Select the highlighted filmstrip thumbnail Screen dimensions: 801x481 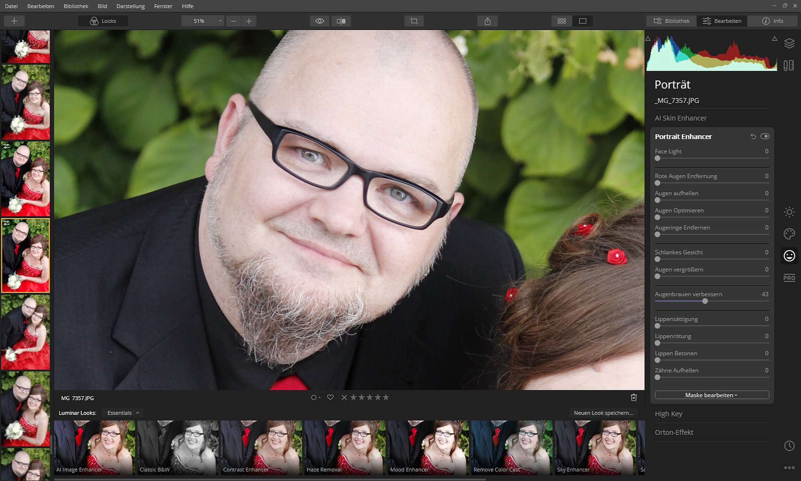[25, 255]
